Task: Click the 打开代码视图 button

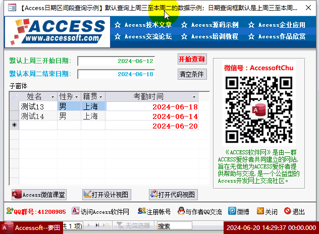Action: [173, 195]
